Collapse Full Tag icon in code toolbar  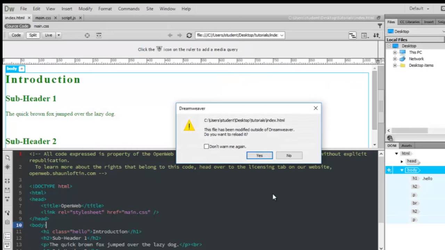tap(8, 181)
